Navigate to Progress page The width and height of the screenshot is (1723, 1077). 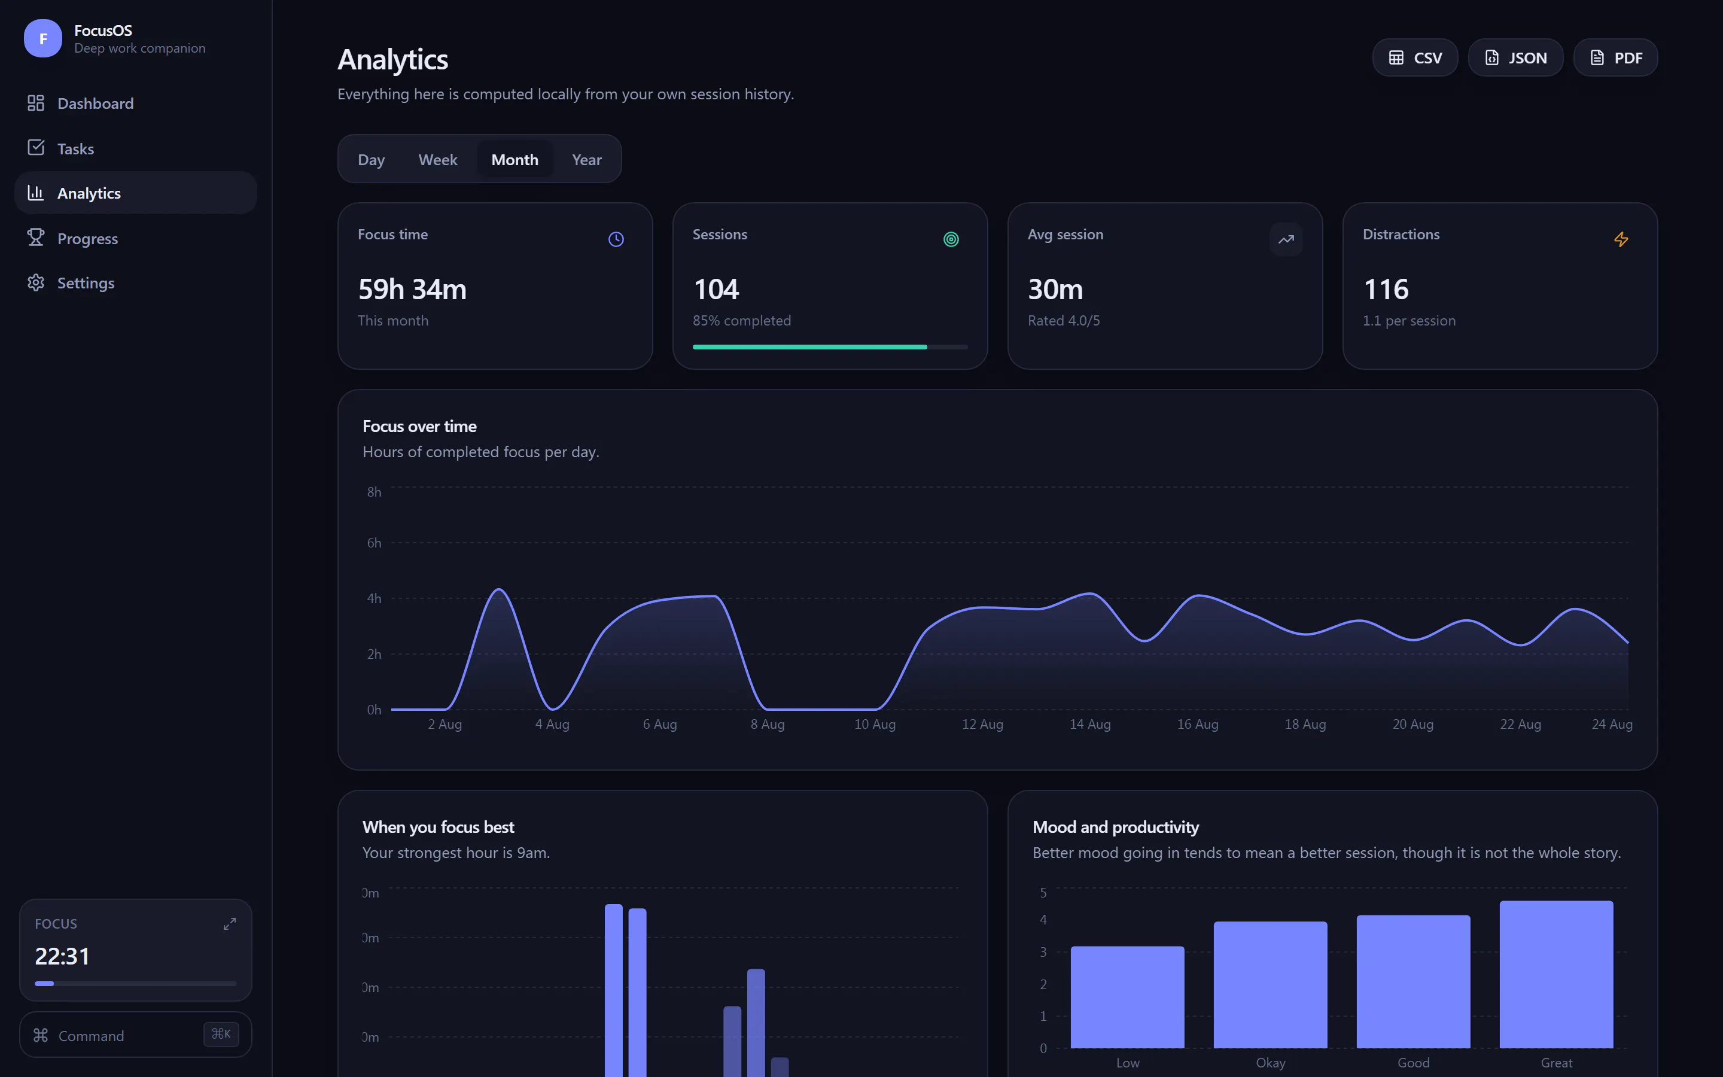tap(135, 238)
